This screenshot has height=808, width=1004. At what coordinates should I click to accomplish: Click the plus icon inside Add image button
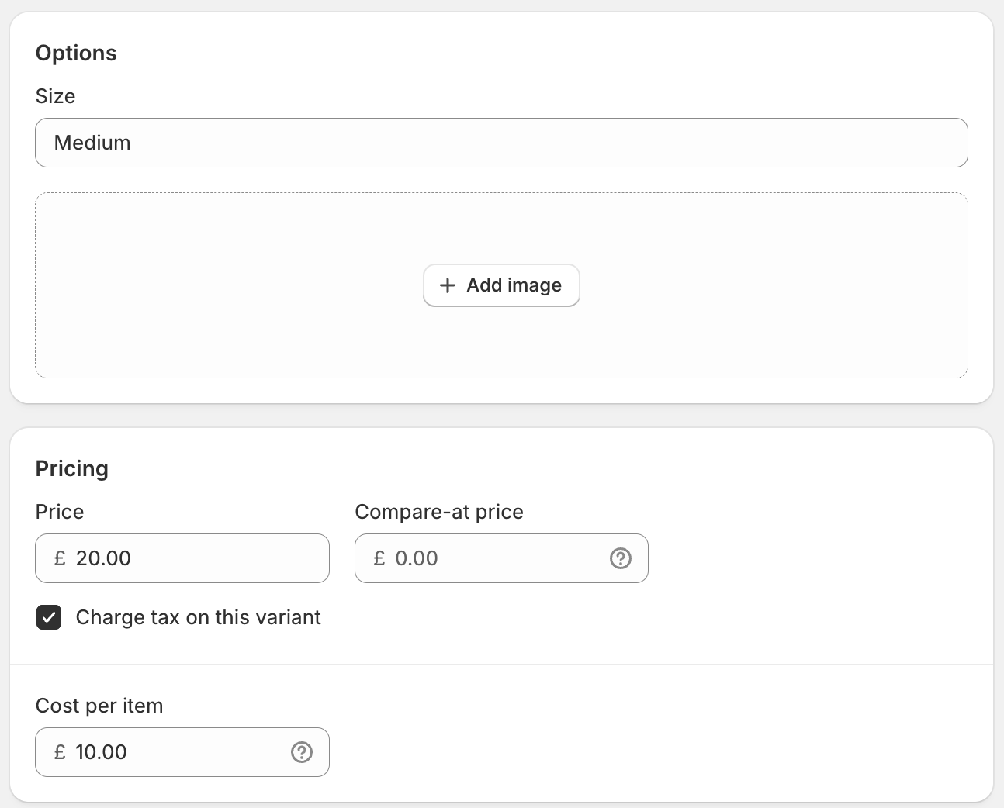448,285
